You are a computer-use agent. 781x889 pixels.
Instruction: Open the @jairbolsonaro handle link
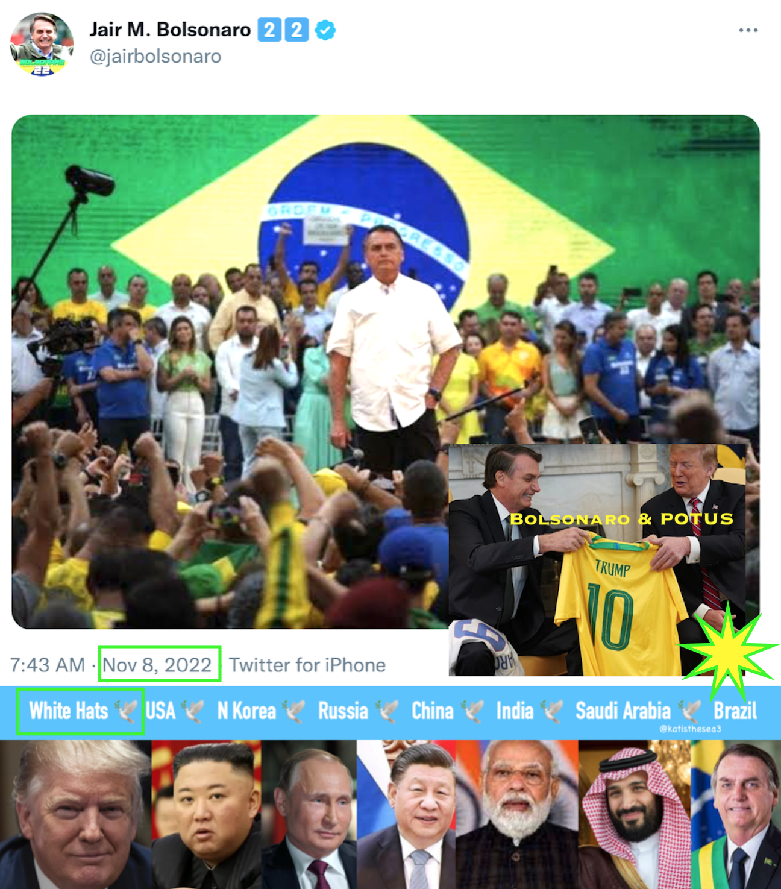pyautogui.click(x=155, y=57)
